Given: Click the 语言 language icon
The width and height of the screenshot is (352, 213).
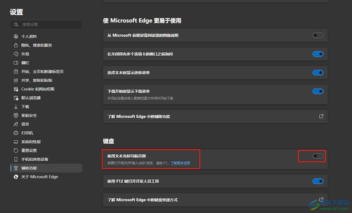Looking at the screenshot, I should [16, 124].
